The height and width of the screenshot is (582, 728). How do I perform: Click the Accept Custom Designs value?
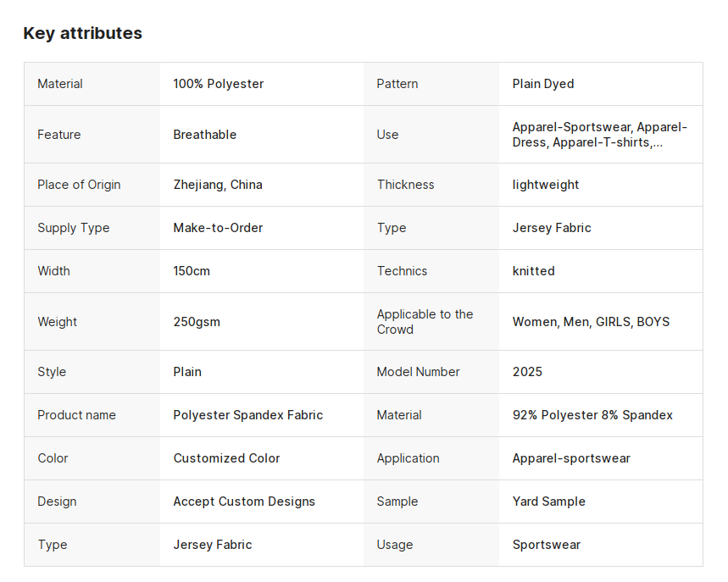point(244,502)
